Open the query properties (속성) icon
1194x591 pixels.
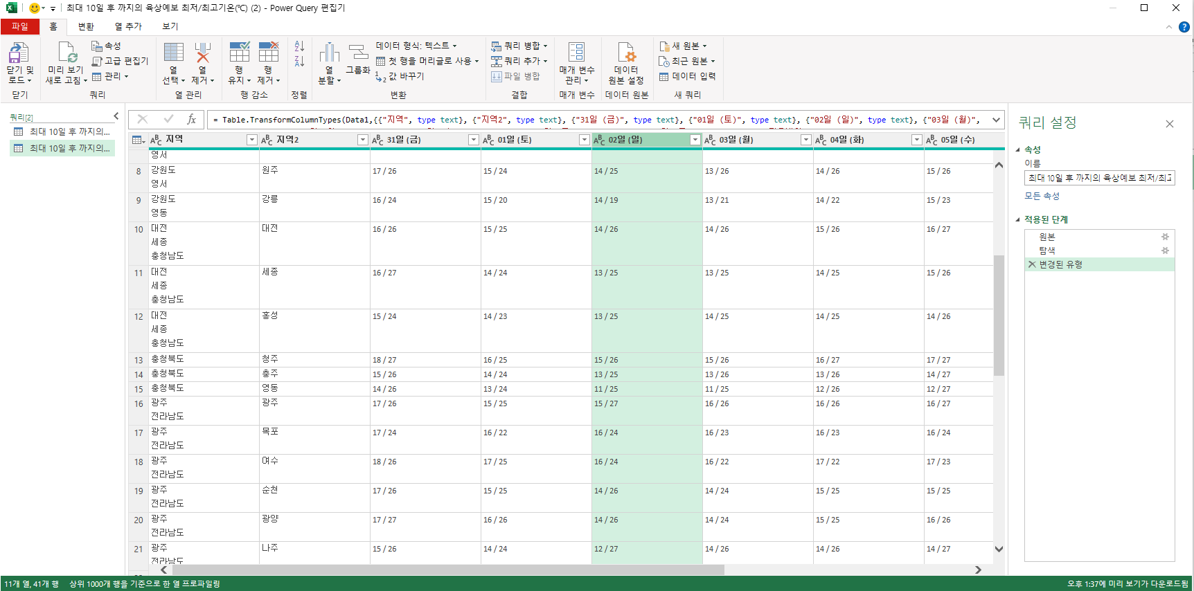[97, 46]
